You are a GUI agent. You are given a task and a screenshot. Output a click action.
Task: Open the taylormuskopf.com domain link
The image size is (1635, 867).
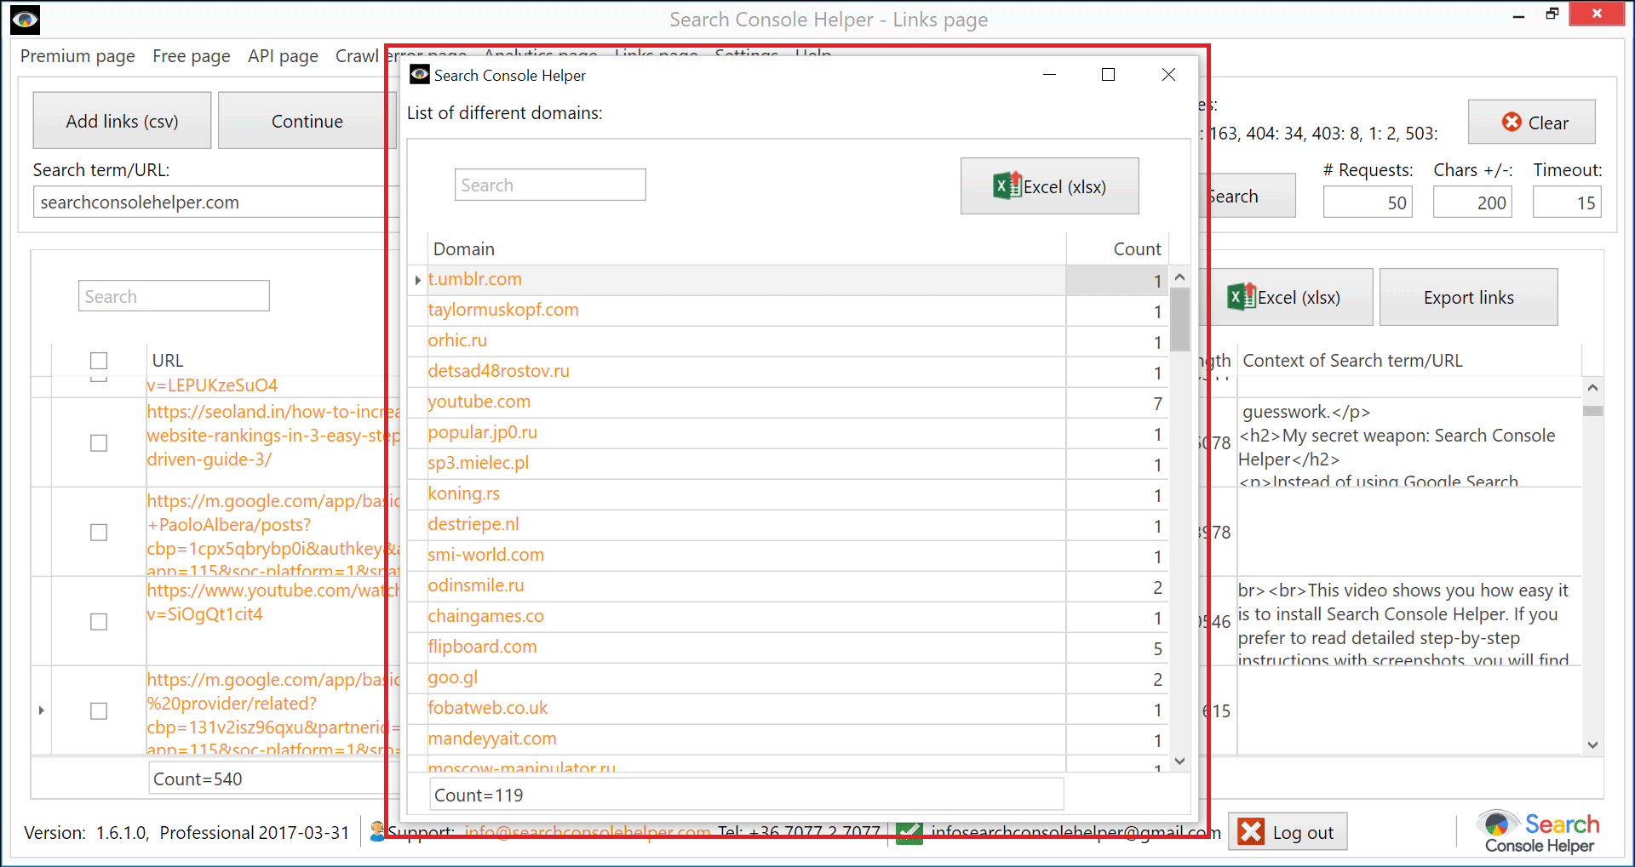502,310
